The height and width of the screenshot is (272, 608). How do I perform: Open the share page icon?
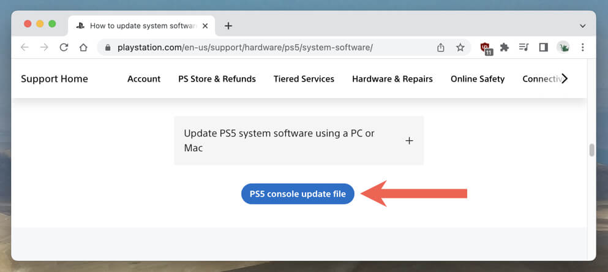click(x=441, y=47)
